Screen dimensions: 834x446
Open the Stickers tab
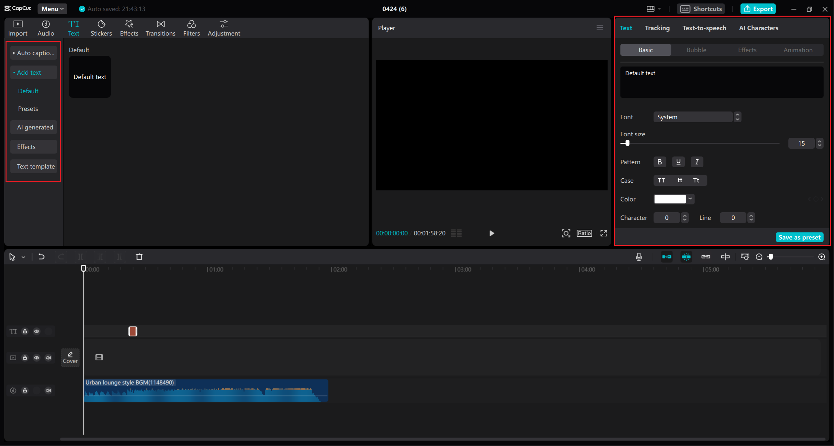(x=101, y=28)
